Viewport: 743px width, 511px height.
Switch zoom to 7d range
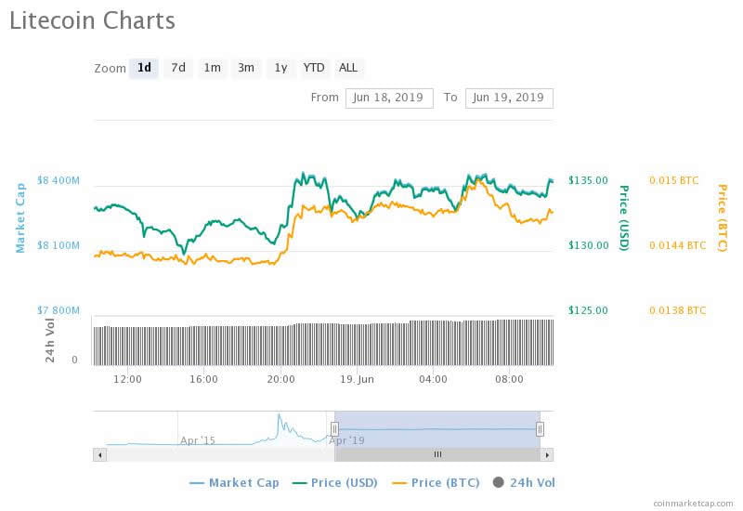177,68
